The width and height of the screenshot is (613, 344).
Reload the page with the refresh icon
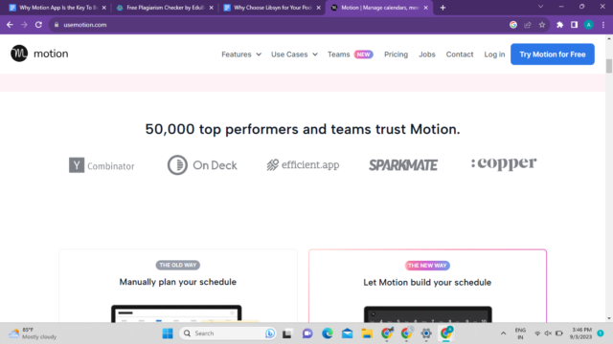[x=38, y=25]
